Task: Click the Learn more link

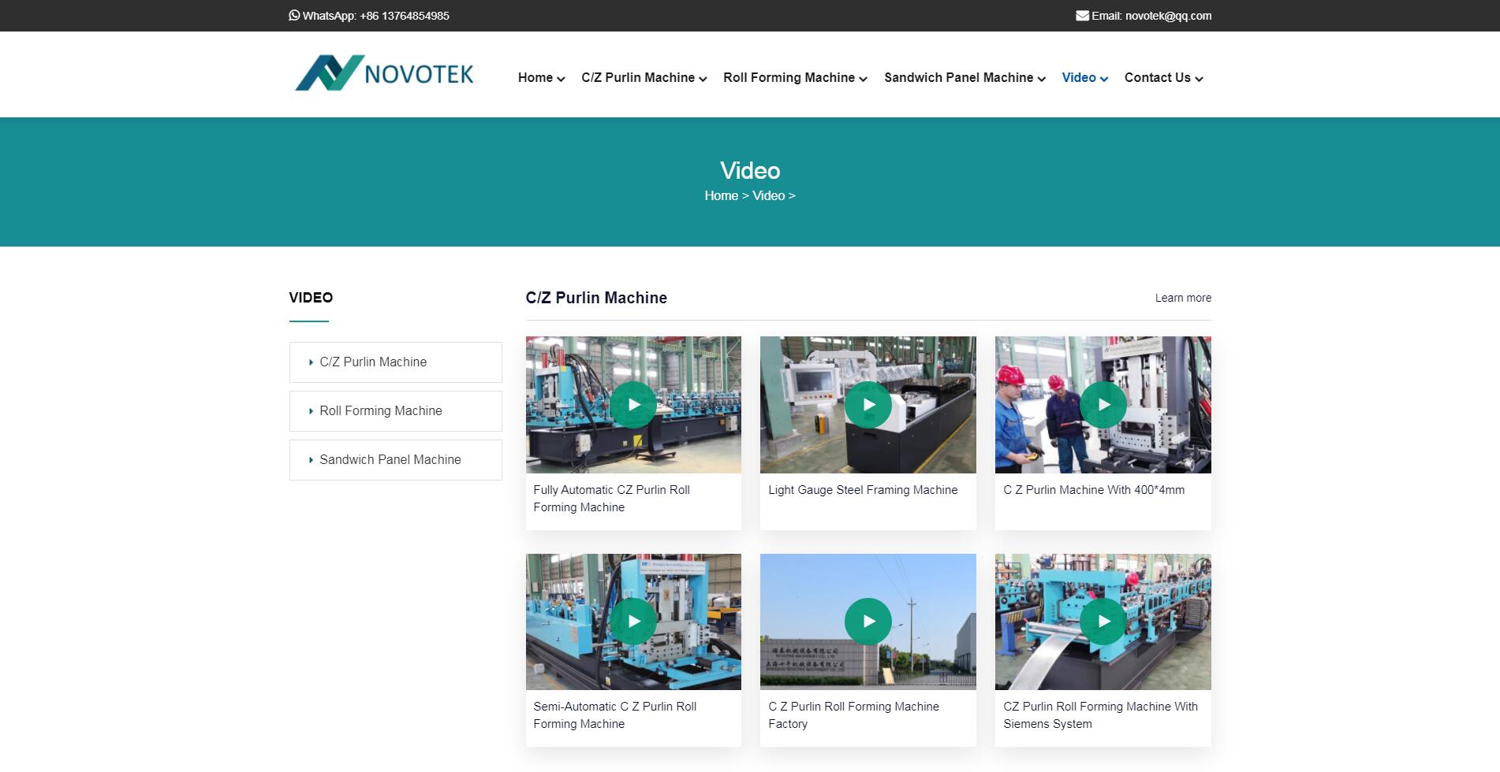Action: coord(1182,298)
